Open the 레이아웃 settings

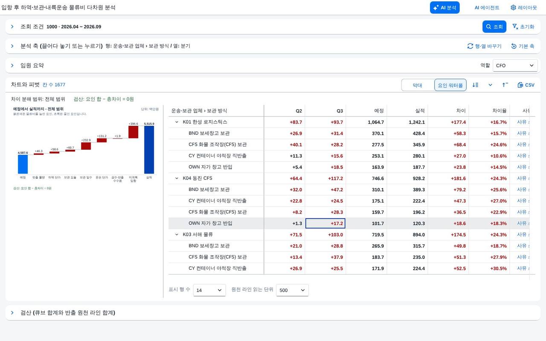click(x=524, y=7)
